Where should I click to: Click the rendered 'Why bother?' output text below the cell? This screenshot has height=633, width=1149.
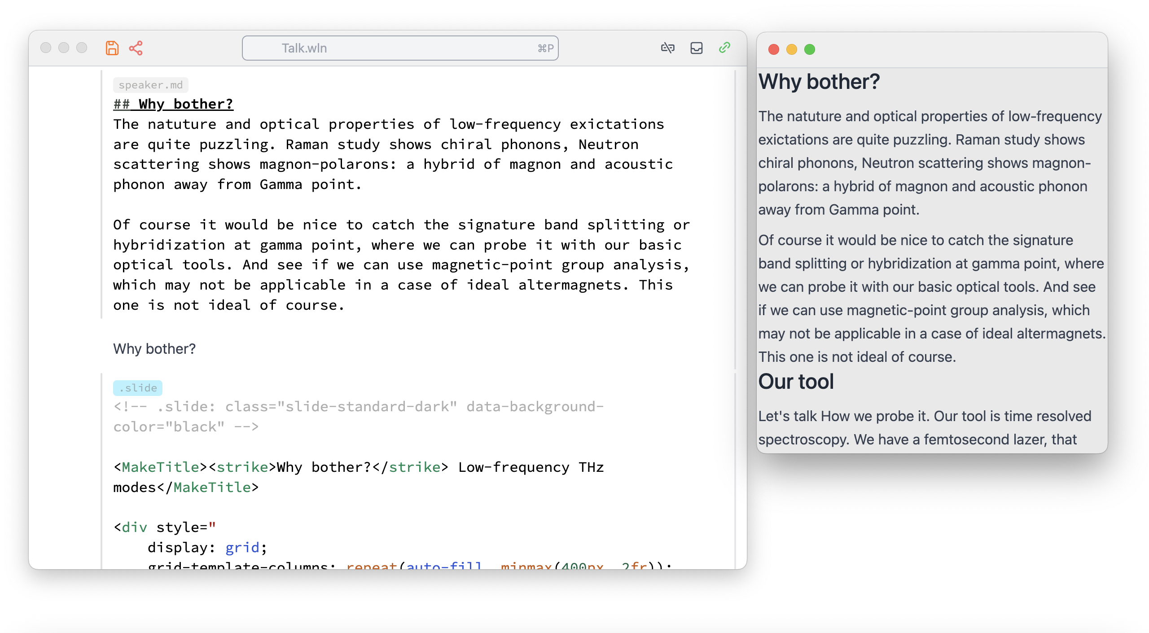pos(154,349)
